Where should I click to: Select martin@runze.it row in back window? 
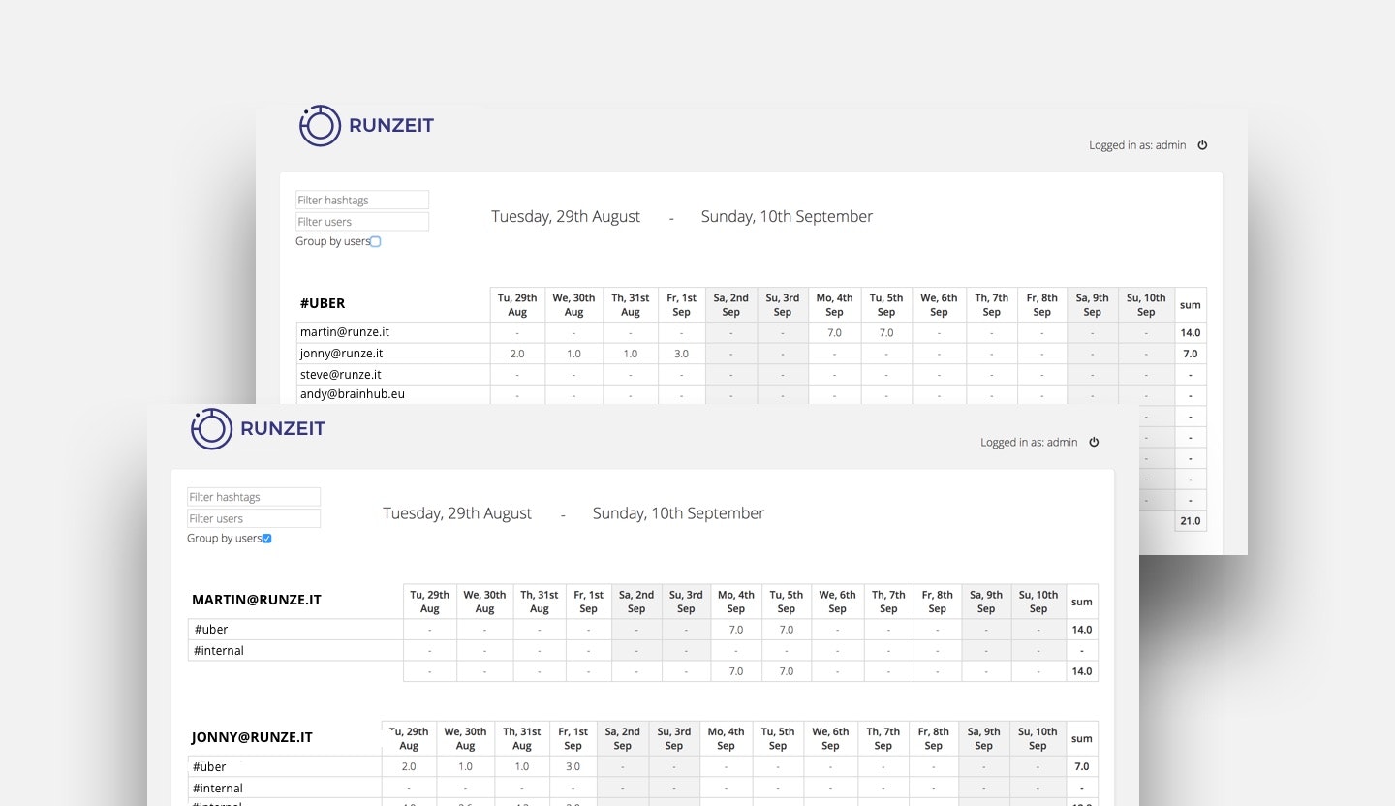(752, 332)
